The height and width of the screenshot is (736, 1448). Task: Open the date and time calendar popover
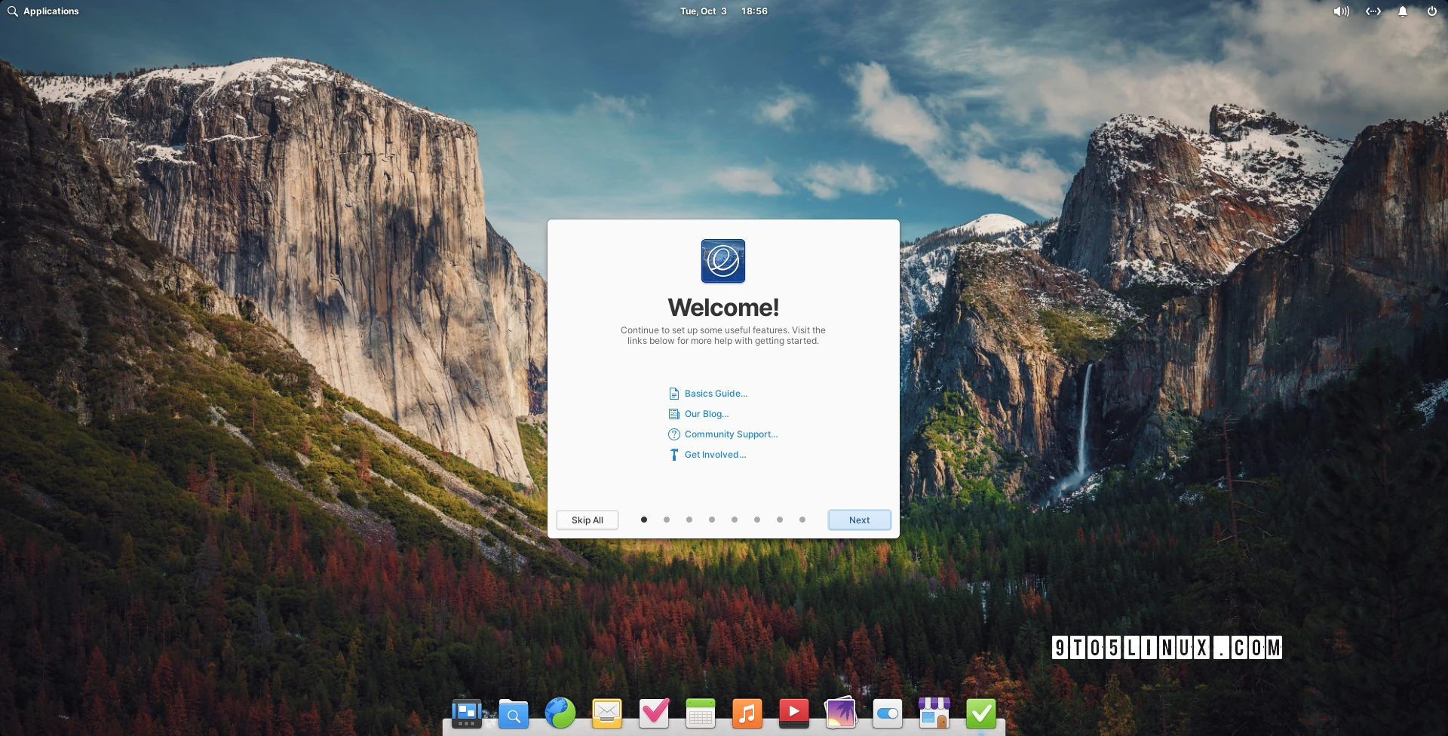722,11
